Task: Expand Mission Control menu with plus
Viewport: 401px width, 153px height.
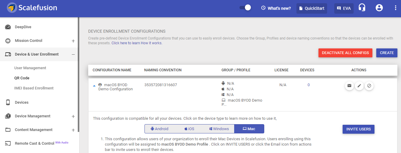Action: click(x=73, y=41)
